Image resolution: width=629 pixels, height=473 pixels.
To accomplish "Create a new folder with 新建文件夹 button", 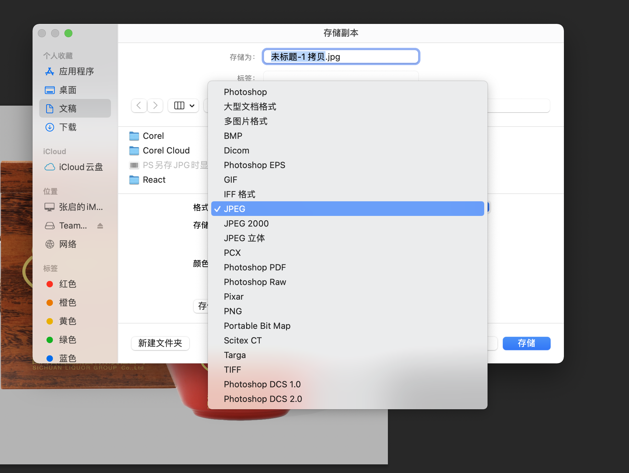I will click(160, 343).
